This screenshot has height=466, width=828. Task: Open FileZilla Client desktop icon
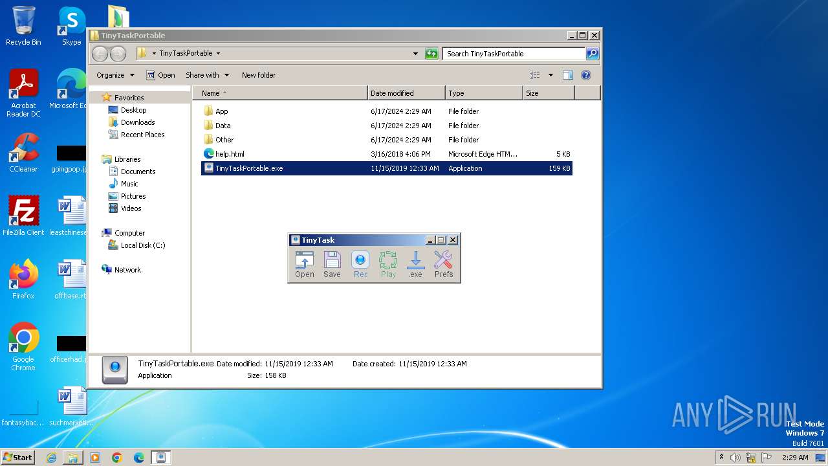23,216
